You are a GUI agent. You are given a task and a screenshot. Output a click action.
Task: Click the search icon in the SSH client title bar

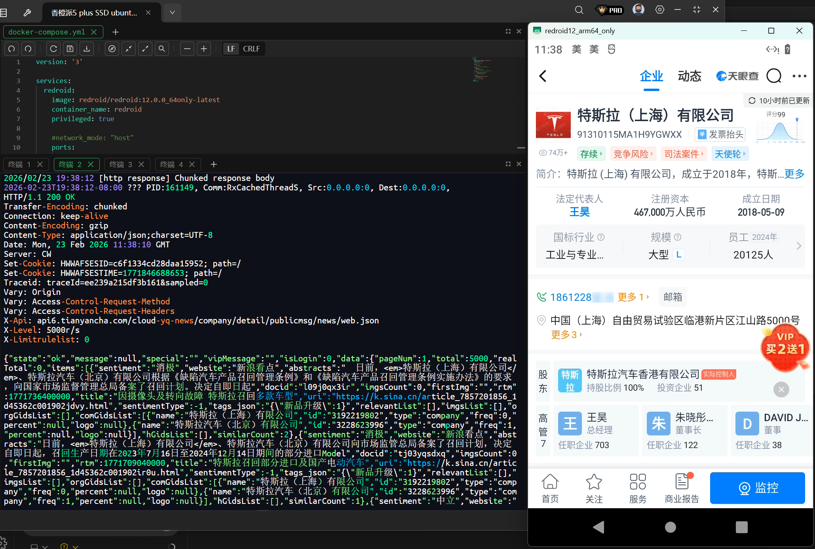point(579,10)
